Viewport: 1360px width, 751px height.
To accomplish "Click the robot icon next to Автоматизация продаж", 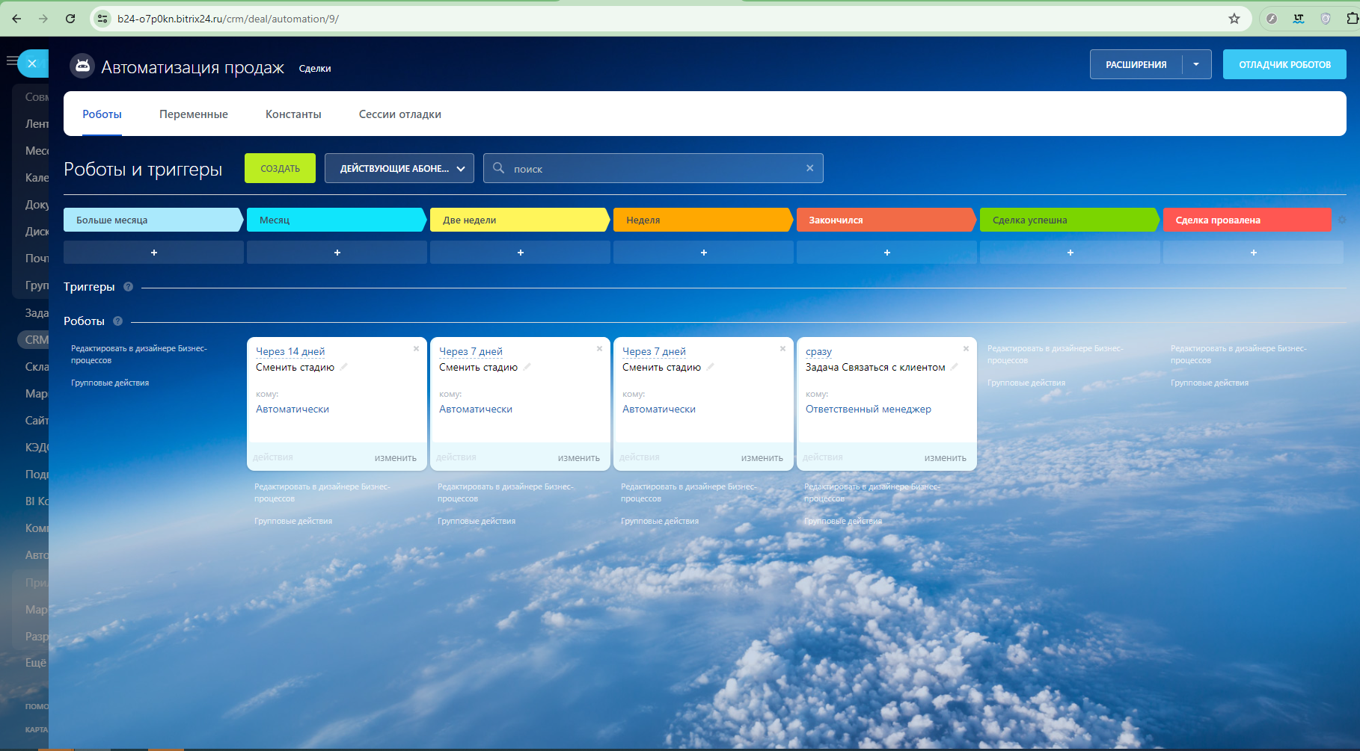I will click(x=82, y=67).
